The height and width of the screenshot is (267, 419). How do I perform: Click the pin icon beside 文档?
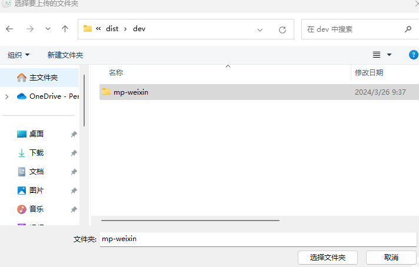[x=74, y=172]
